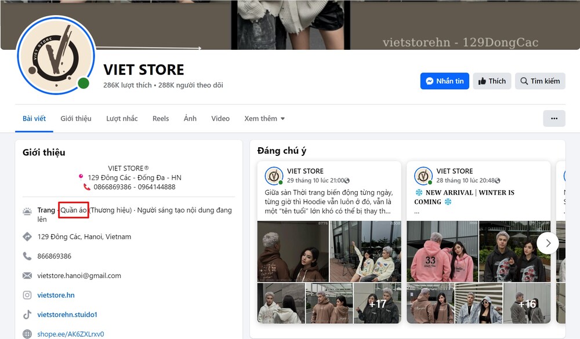Click the Đáng chú ý heading
The width and height of the screenshot is (580, 339).
click(282, 151)
